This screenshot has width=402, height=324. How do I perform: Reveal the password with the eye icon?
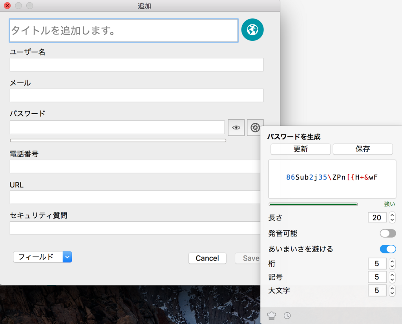[236, 127]
